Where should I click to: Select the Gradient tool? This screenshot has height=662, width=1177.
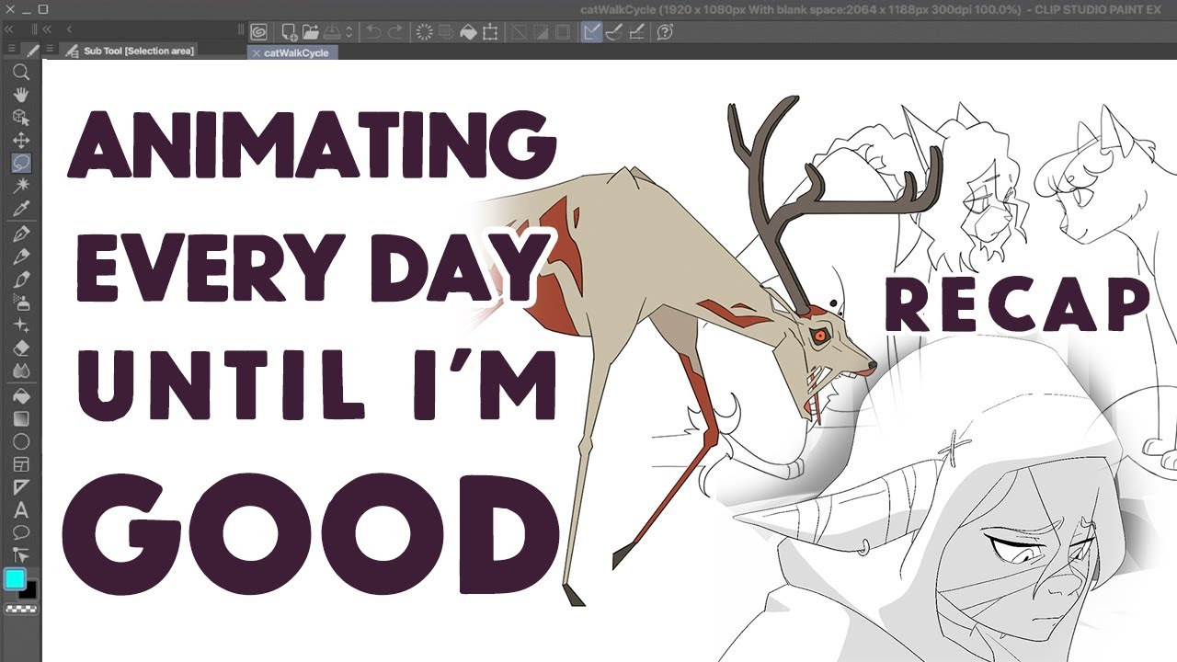[x=20, y=419]
